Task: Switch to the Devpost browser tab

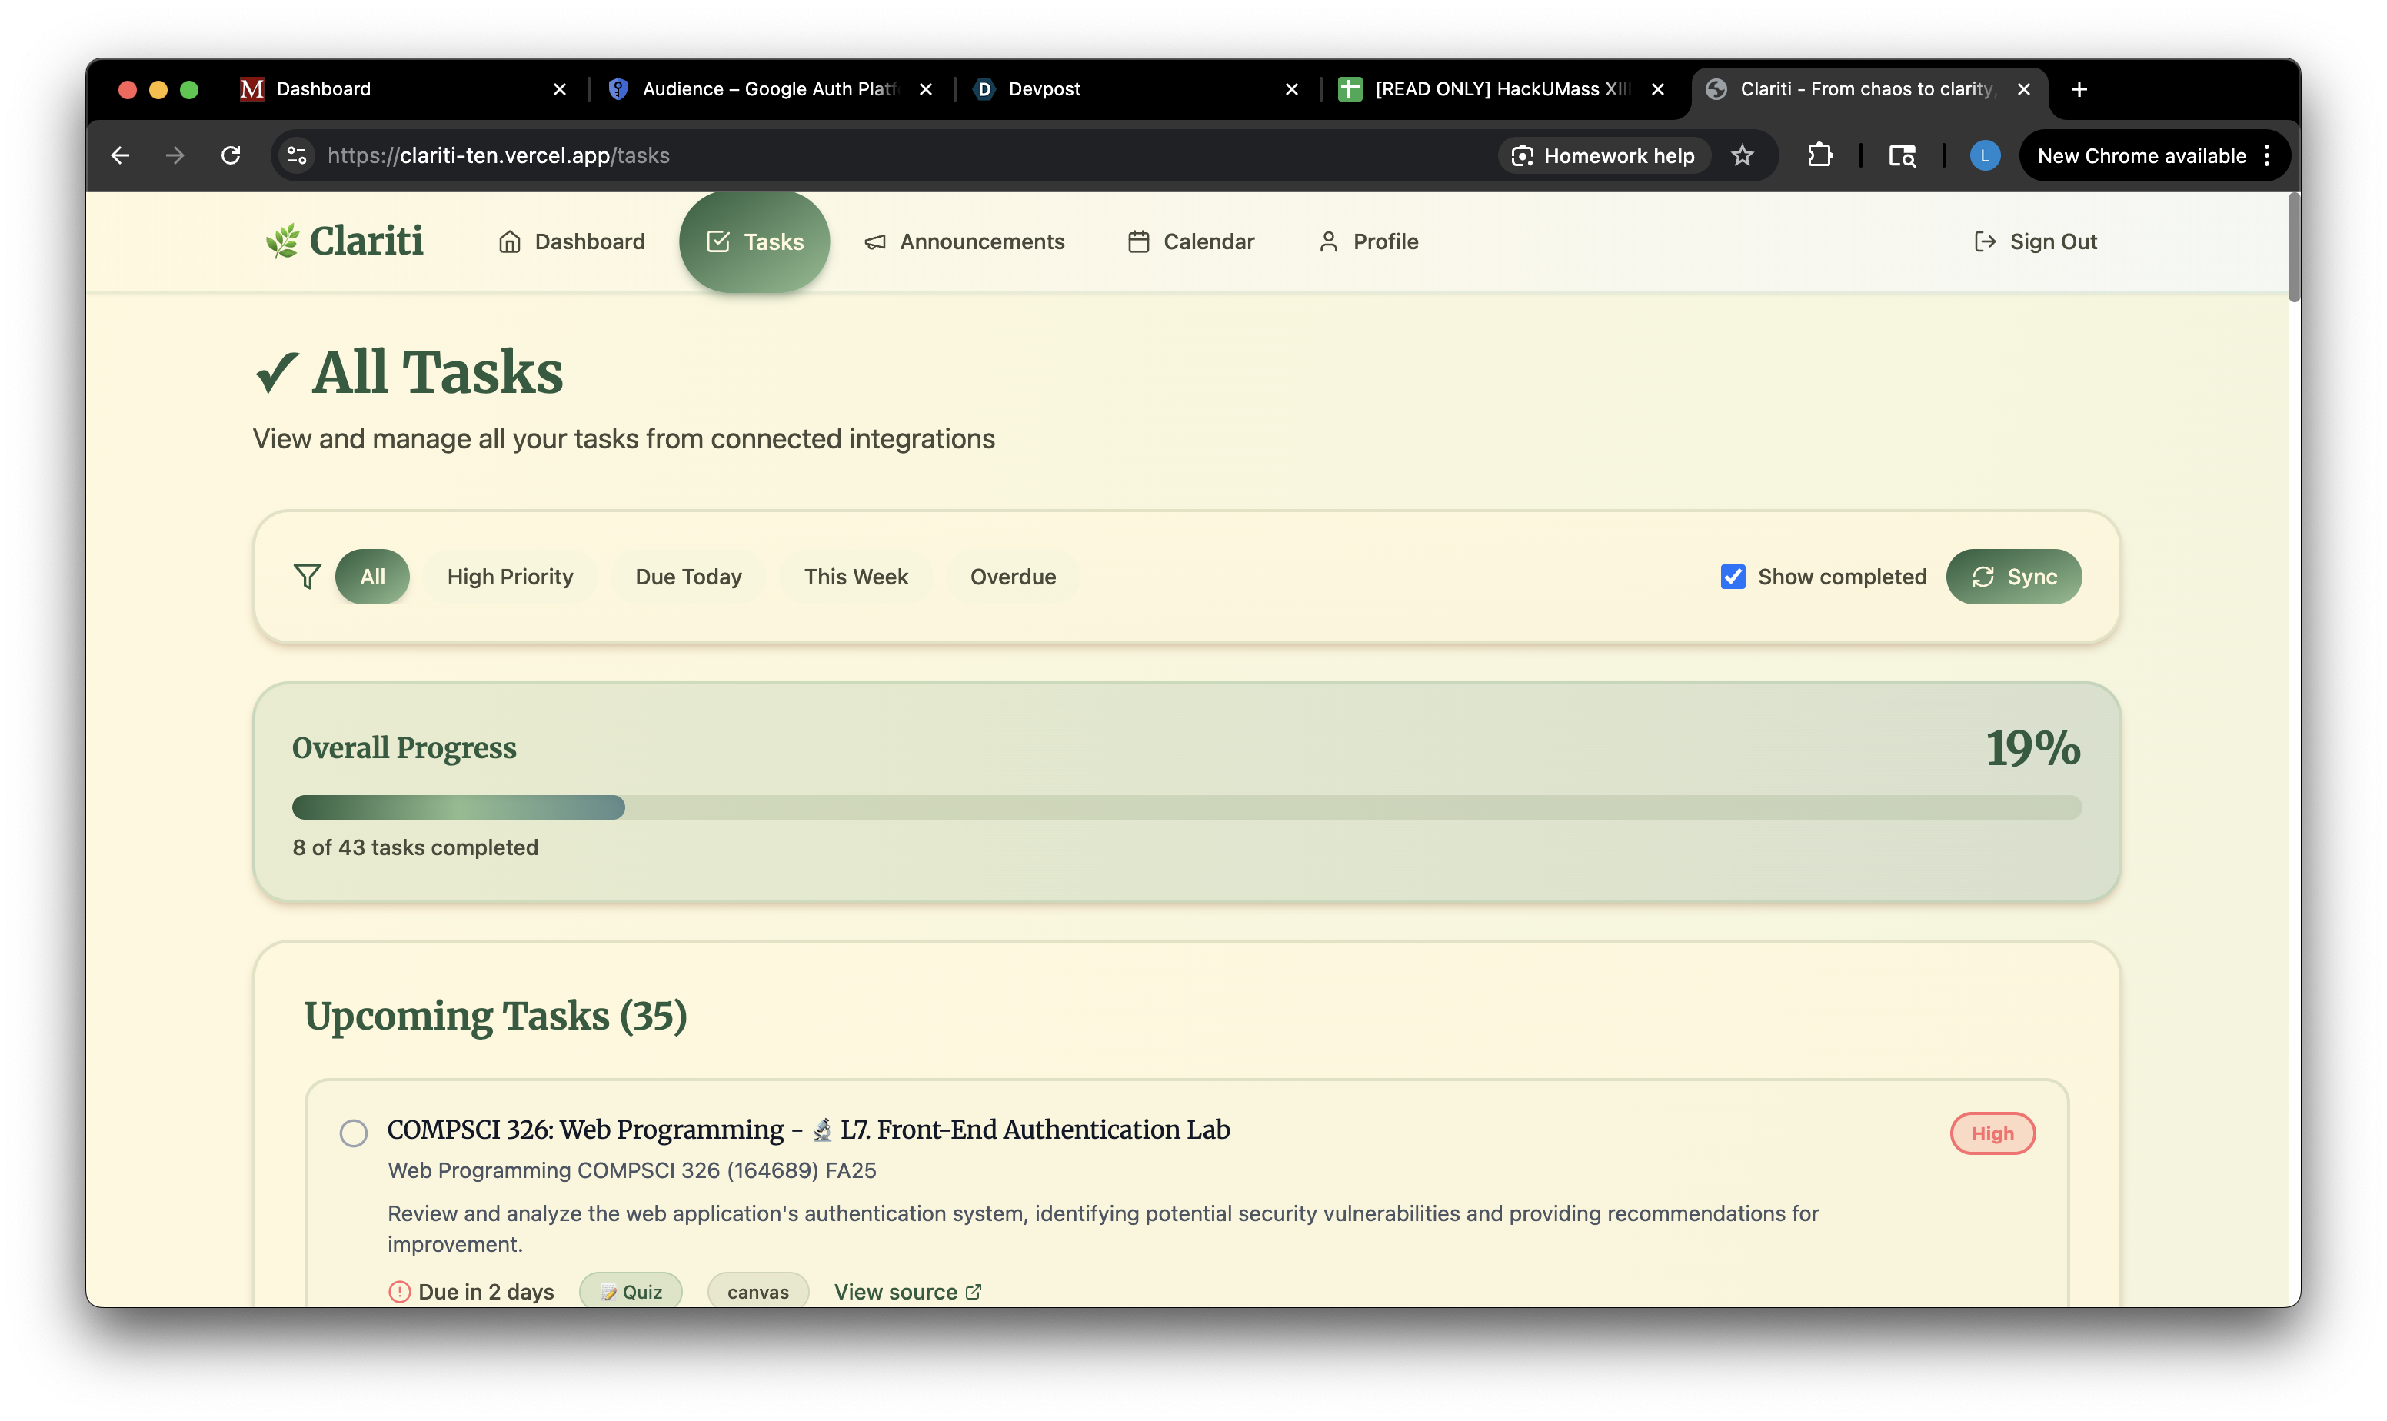Action: pyautogui.click(x=1044, y=89)
